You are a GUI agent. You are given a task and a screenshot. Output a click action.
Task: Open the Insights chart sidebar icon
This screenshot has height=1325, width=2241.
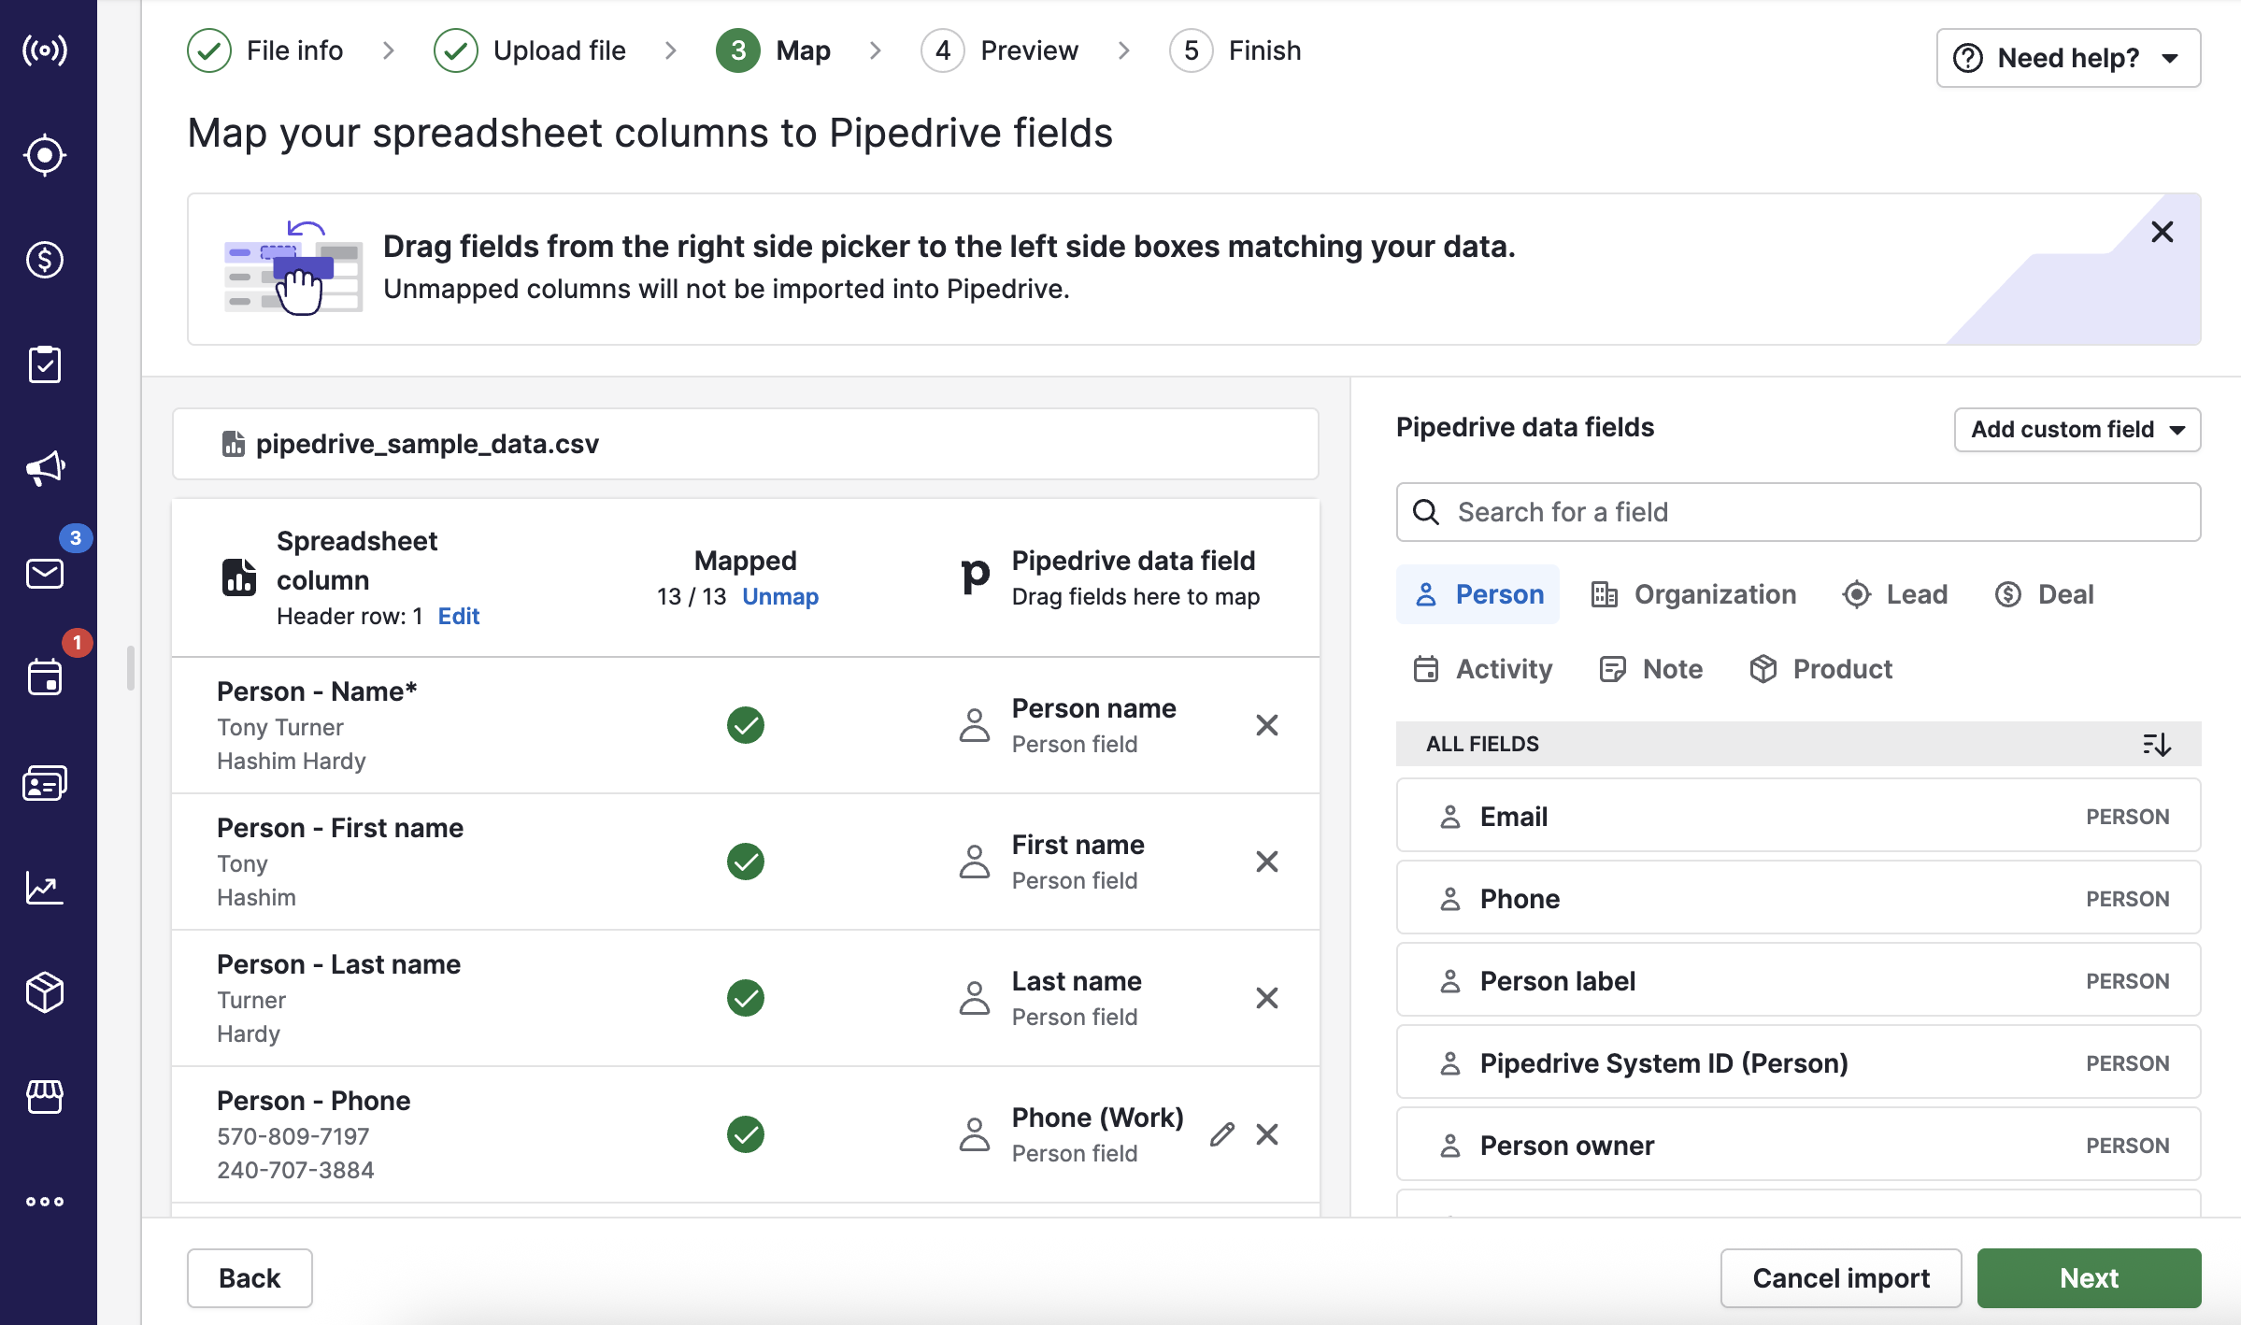[x=45, y=888]
